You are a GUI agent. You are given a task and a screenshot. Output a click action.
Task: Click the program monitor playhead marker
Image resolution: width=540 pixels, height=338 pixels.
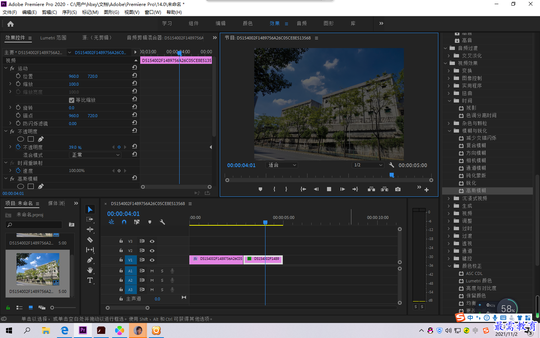(391, 175)
